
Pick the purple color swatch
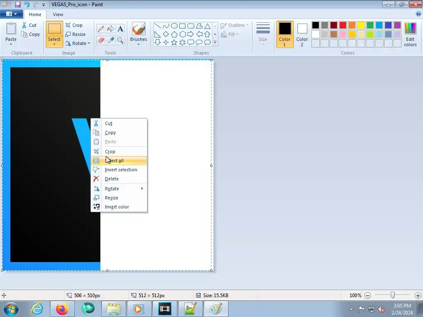click(397, 25)
